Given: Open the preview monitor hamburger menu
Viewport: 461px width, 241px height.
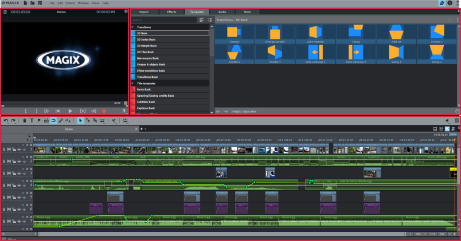Looking at the screenshot, I should click(x=5, y=11).
